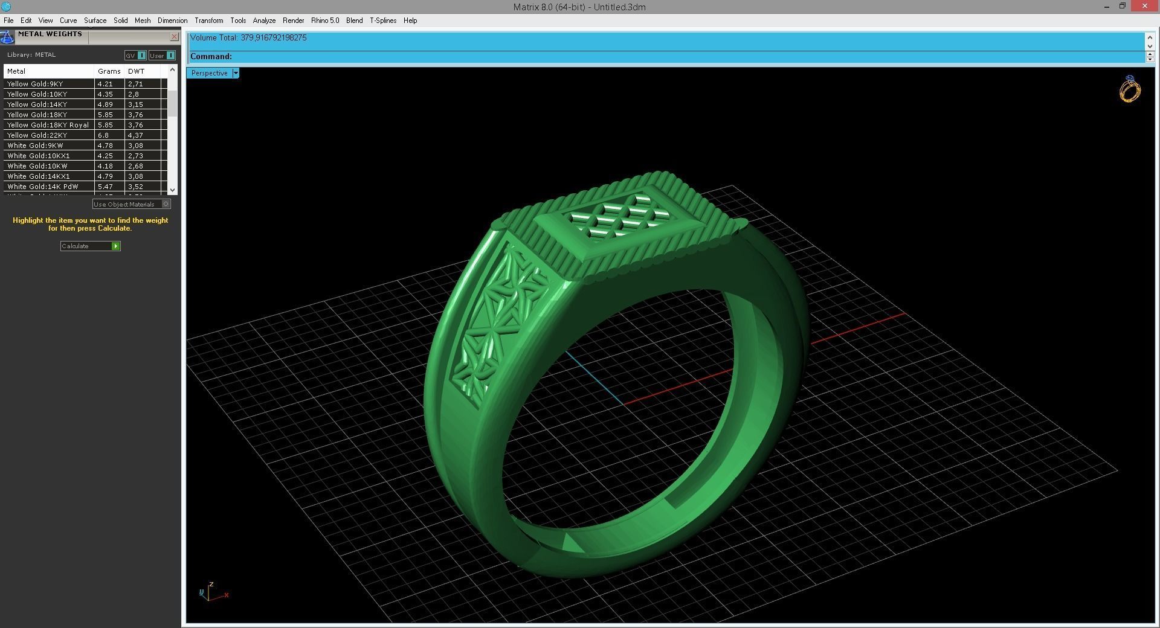The height and width of the screenshot is (628, 1160).
Task: Open the Solid menu
Action: pyautogui.click(x=120, y=21)
